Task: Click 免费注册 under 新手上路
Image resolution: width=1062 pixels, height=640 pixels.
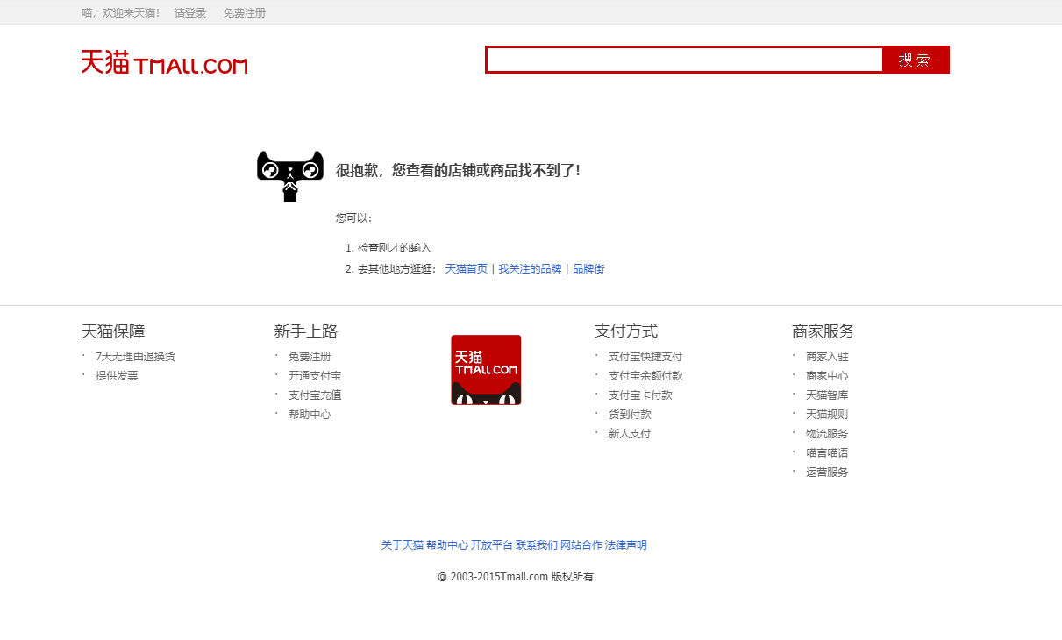Action: [x=310, y=357]
